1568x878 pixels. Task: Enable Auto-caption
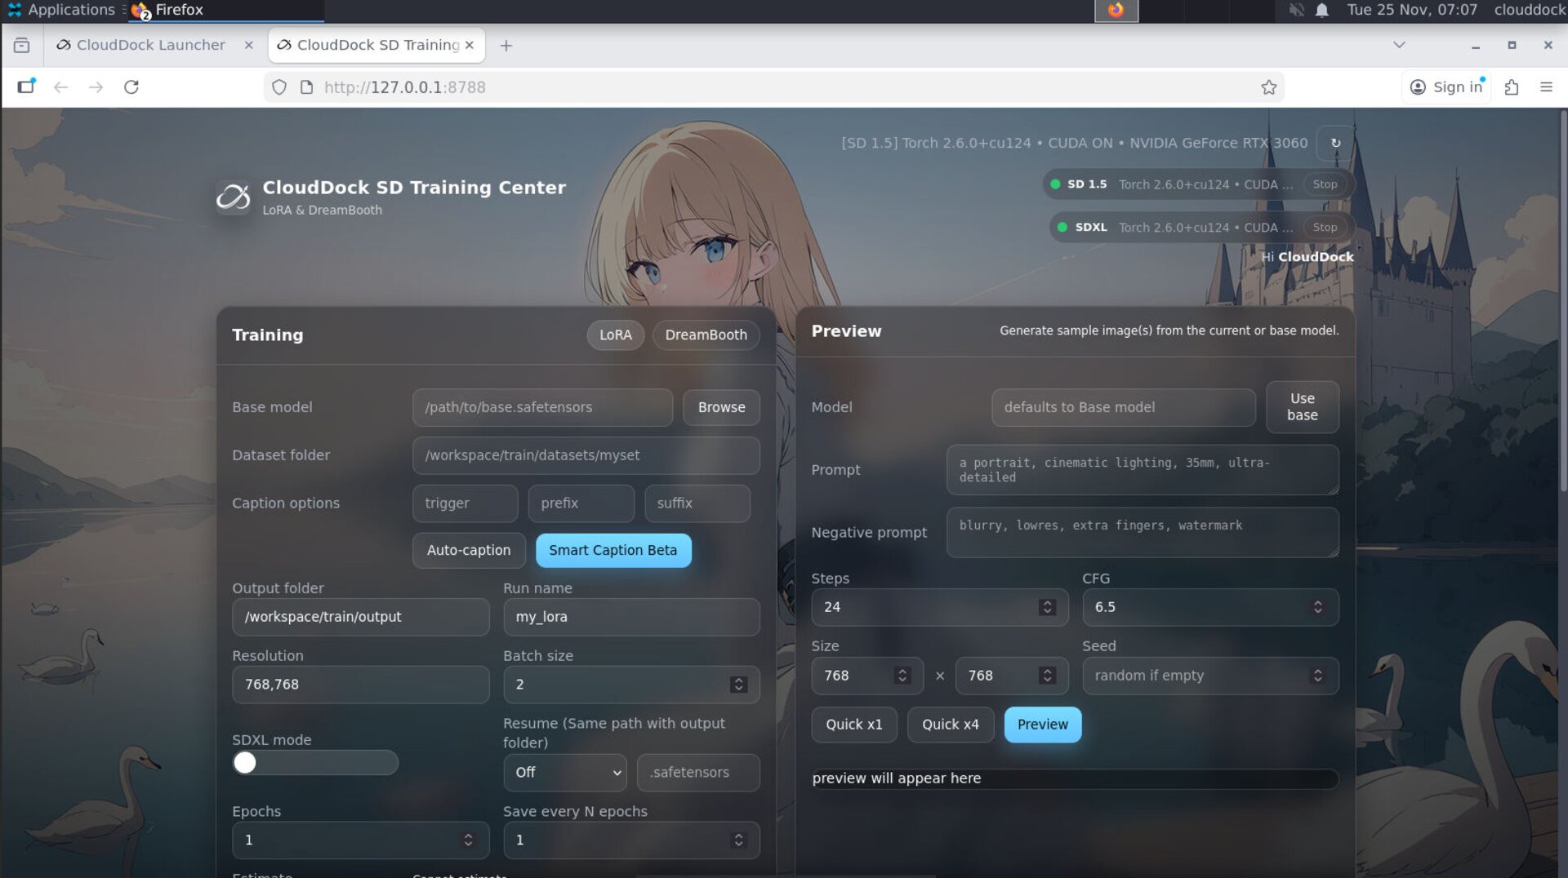(x=468, y=550)
